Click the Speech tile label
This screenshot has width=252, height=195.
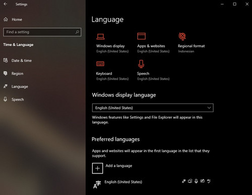coord(143,73)
